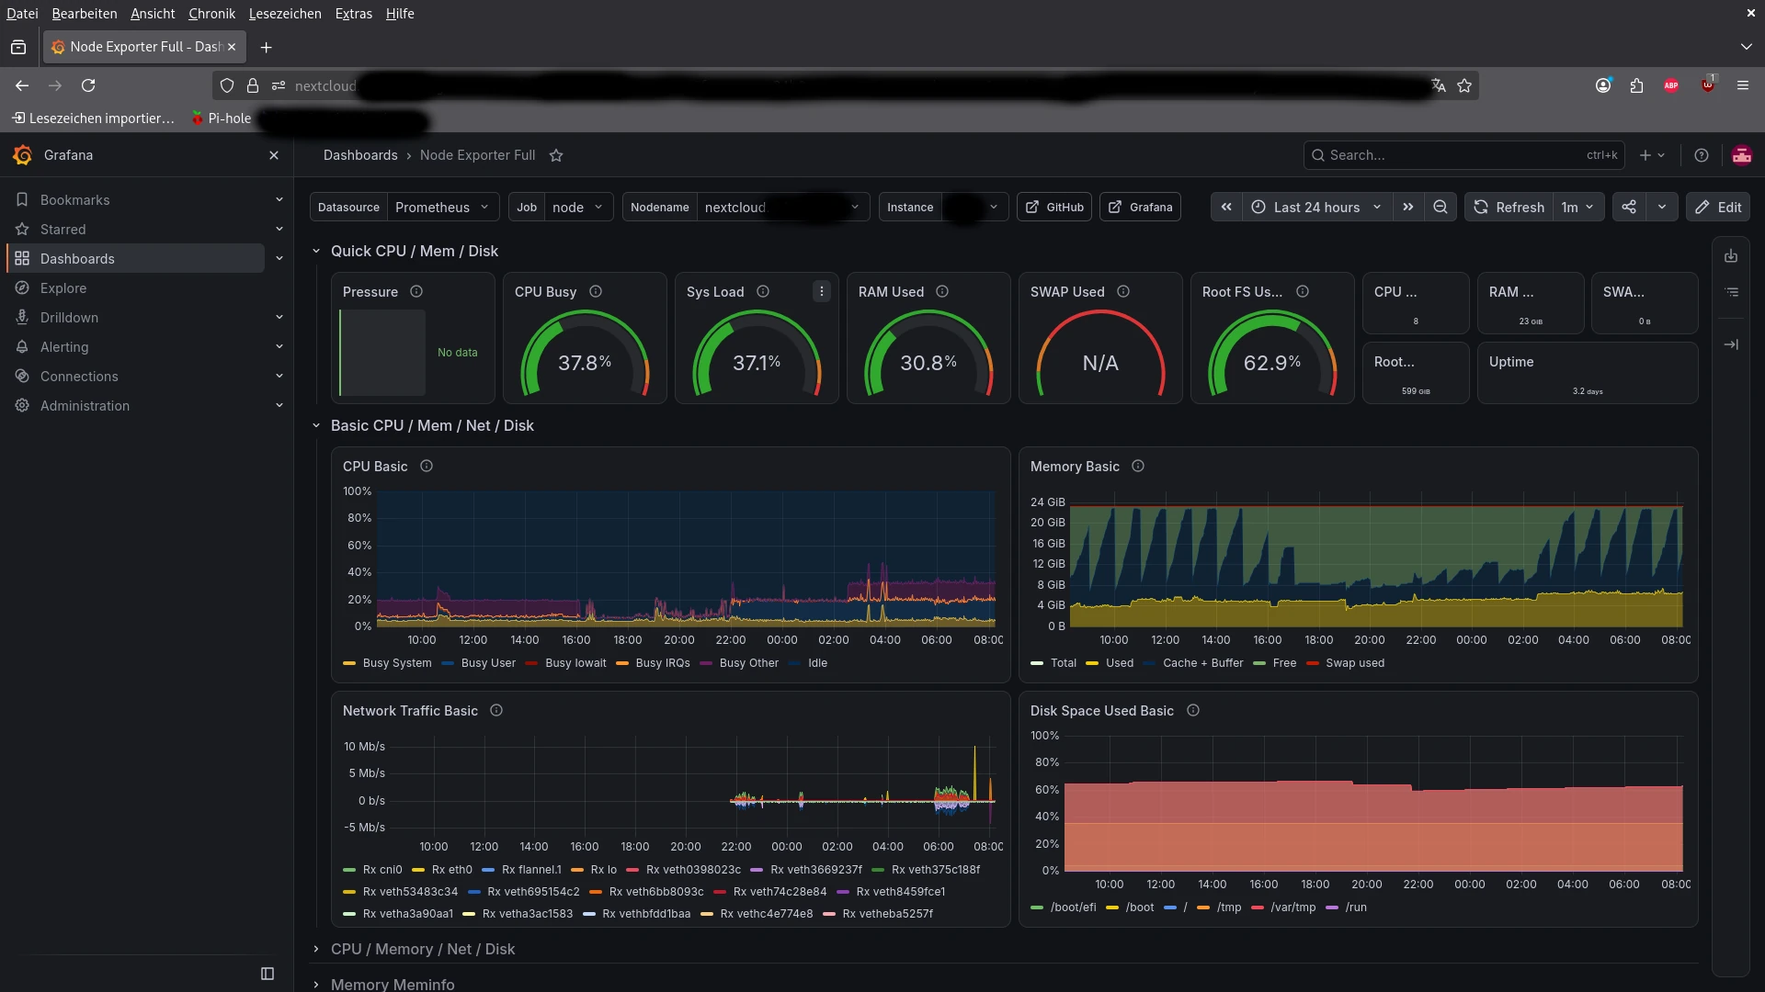Image resolution: width=1765 pixels, height=992 pixels.
Task: Close the Grafana side menu
Action: [273, 155]
